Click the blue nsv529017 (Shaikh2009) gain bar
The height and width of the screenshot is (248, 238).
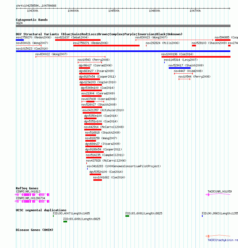click(x=180, y=68)
